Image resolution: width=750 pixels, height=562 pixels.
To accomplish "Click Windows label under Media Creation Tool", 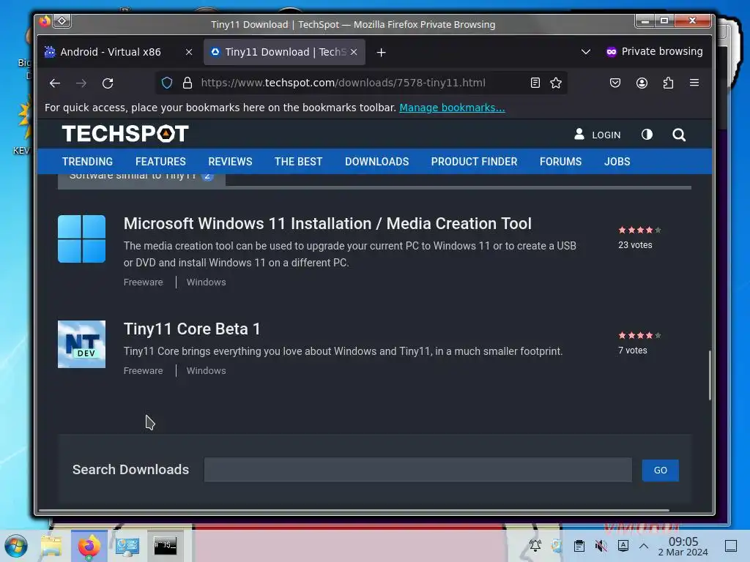I will [x=206, y=282].
